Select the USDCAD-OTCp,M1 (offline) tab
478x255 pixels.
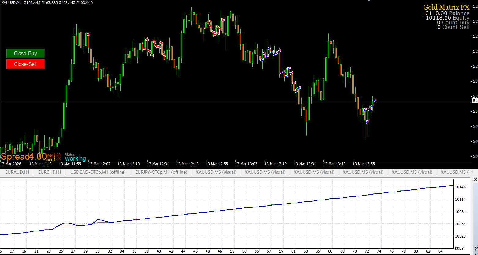(x=98, y=172)
